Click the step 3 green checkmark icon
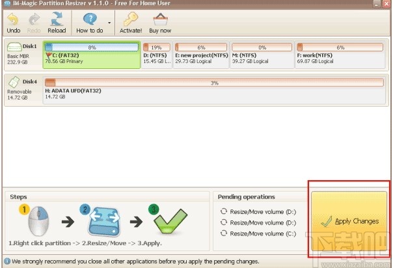393x268 pixels. click(x=170, y=221)
